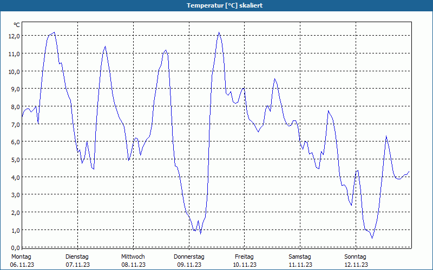Click the 11.11.23 date label

click(300, 265)
